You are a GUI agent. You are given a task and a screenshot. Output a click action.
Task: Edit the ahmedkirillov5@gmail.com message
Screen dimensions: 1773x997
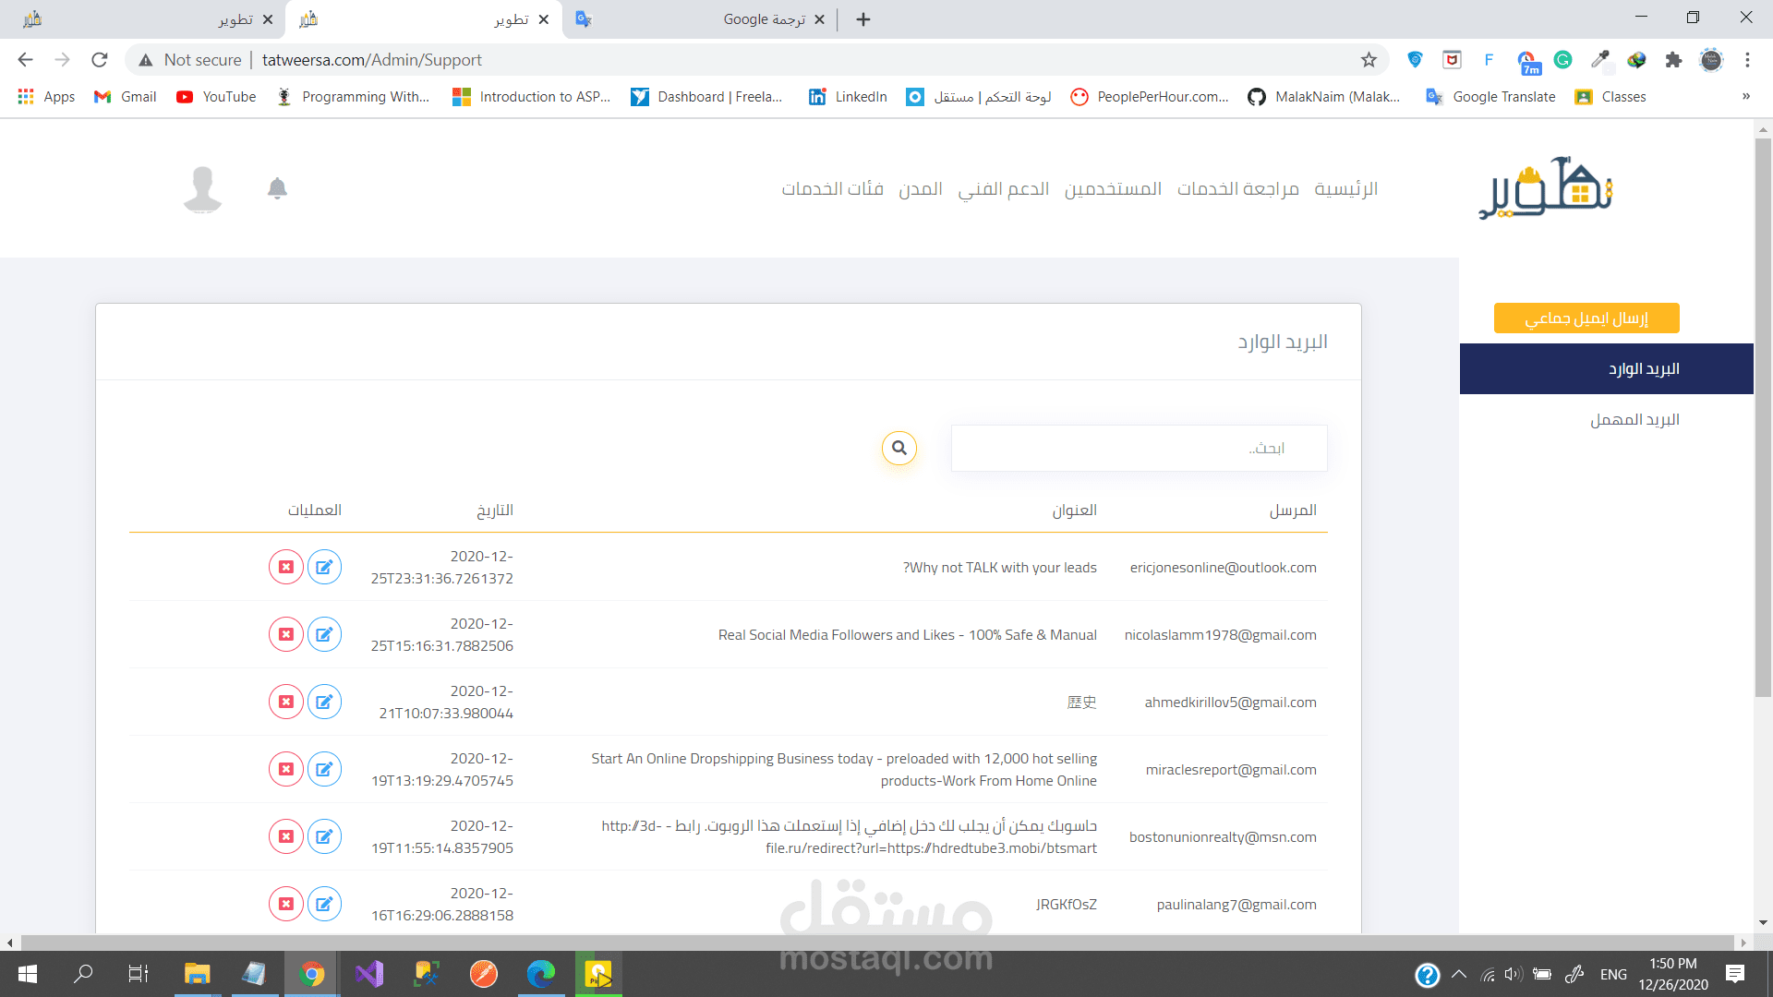[324, 702]
